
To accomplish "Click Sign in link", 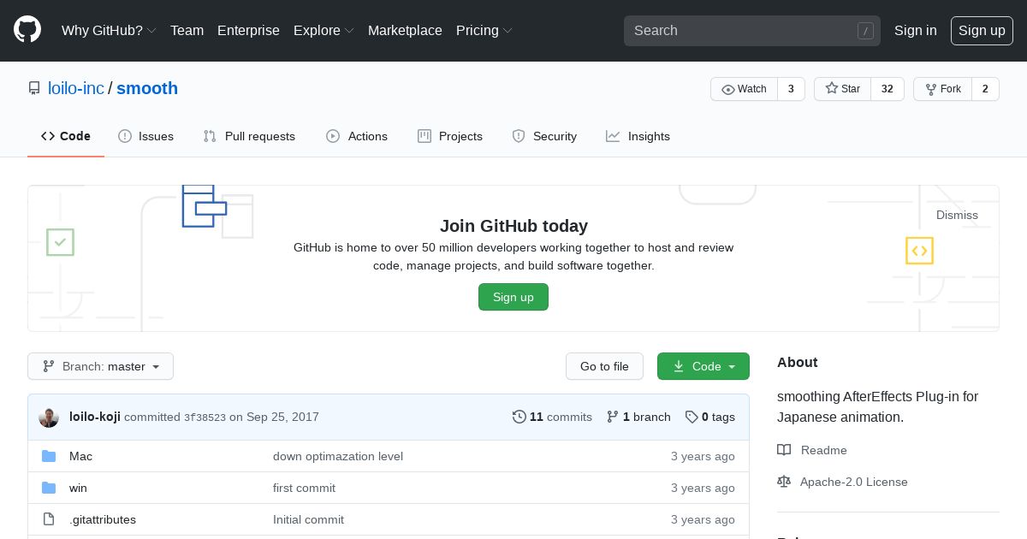I will tap(916, 30).
